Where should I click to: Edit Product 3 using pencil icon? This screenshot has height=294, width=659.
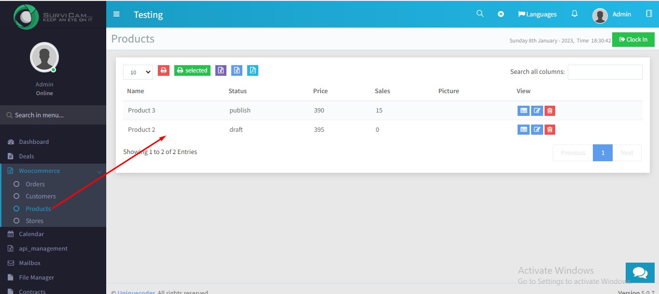click(x=537, y=111)
